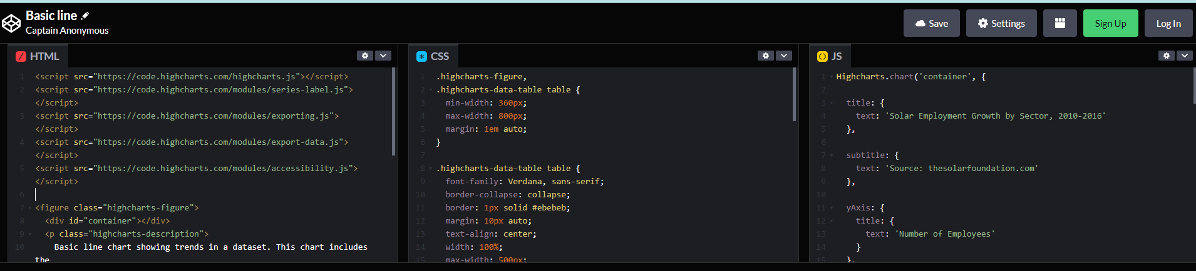Image resolution: width=1196 pixels, height=271 pixels.
Task: Fold the title block at JS line 3
Action: click(x=831, y=103)
